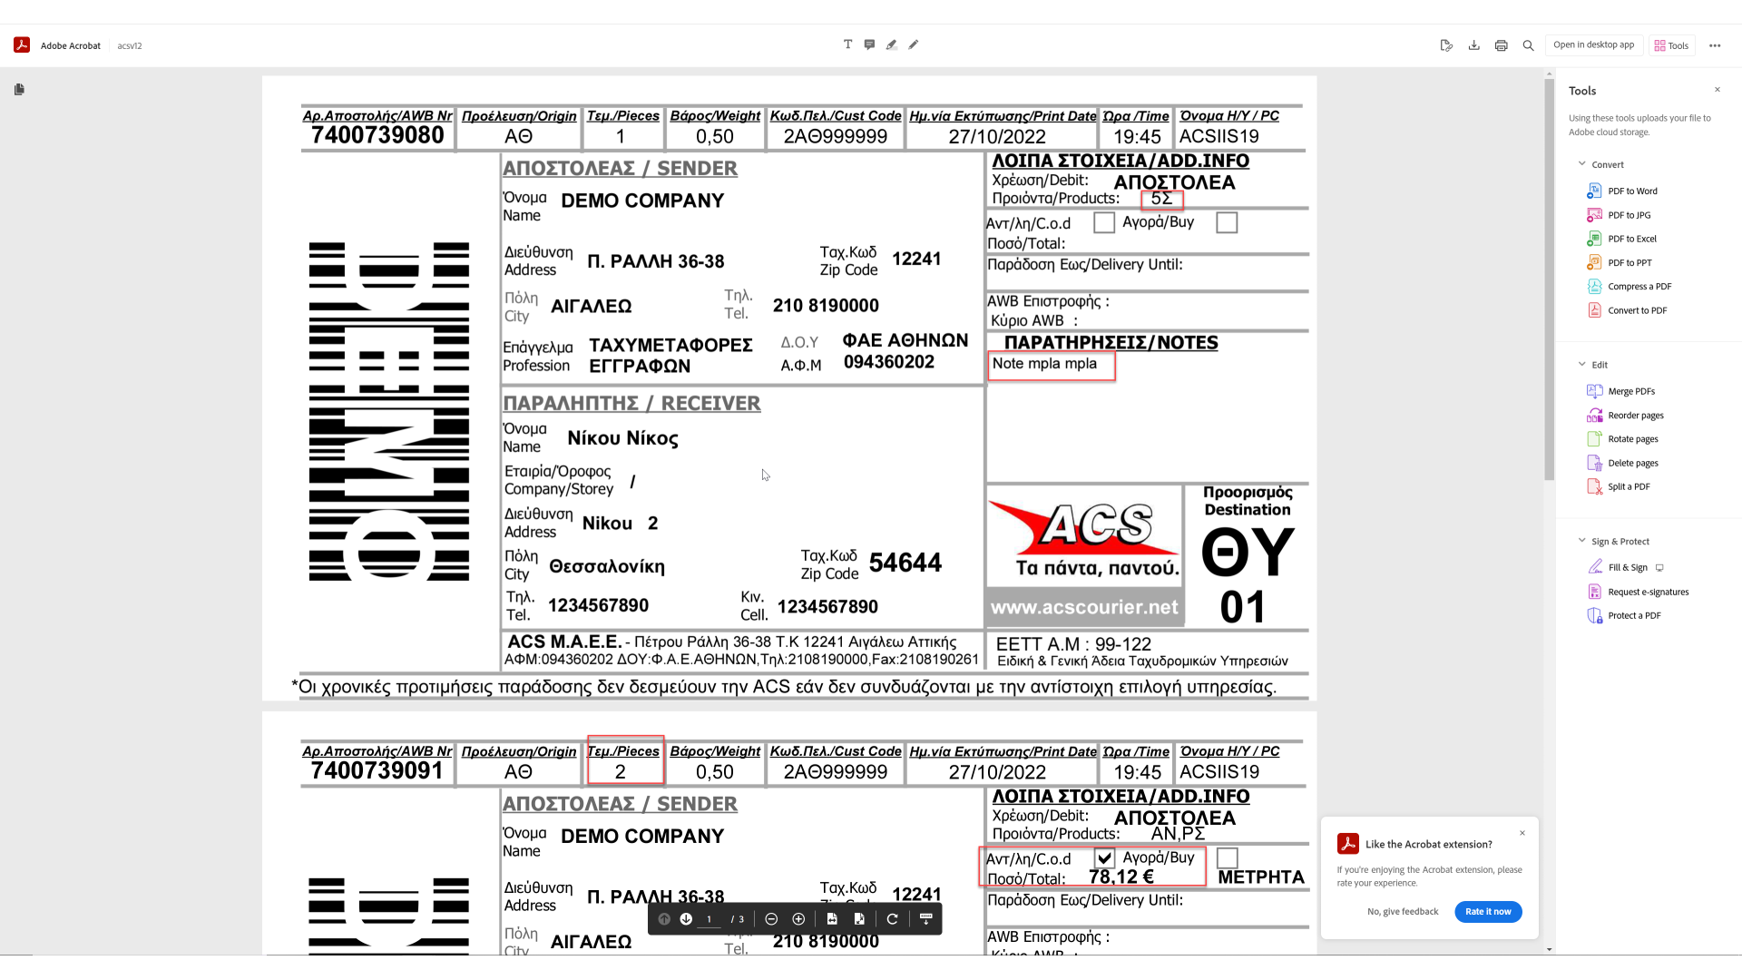Uncheck the checked C.o.d checkbox on second label

(x=1103, y=858)
